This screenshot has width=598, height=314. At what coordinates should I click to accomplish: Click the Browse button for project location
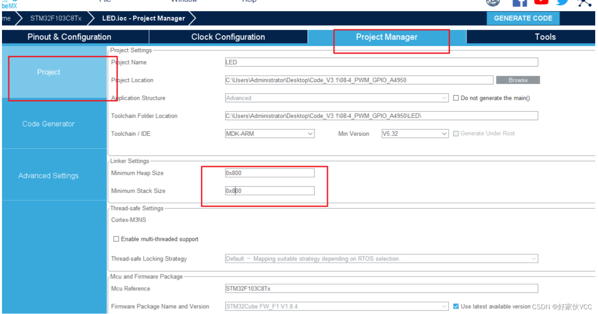coord(518,80)
